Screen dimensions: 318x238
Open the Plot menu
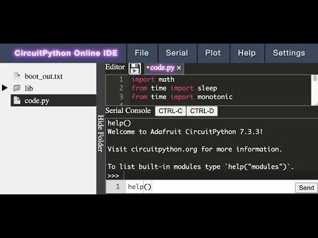click(213, 53)
